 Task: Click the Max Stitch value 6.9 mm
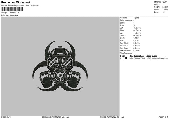pyautogui.click(x=136, y=43)
